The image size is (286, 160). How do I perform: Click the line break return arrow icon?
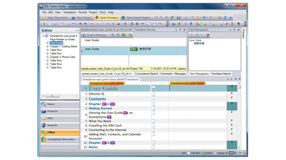[x=119, y=24]
